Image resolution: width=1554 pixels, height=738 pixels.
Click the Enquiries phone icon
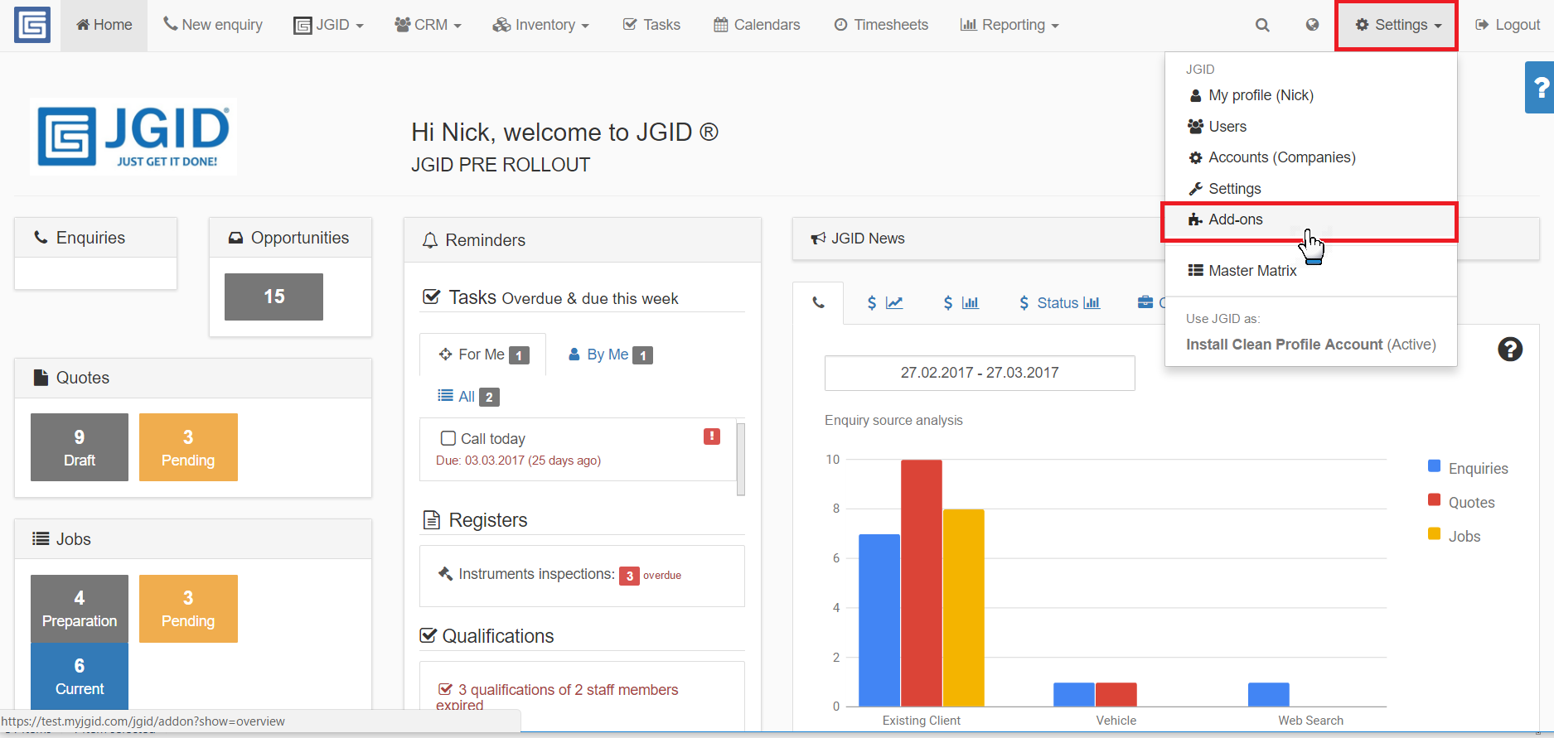pyautogui.click(x=41, y=238)
